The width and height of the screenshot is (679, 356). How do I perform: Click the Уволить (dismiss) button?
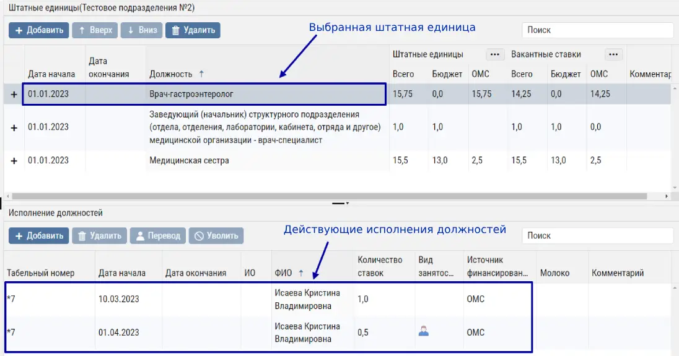click(216, 235)
